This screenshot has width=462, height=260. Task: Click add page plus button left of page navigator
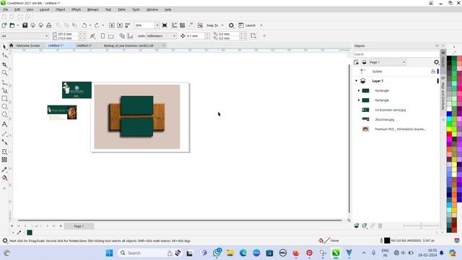[12, 226]
